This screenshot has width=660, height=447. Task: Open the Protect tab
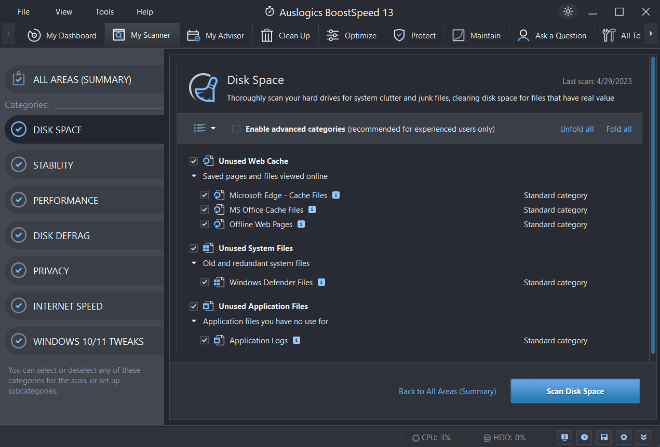pos(415,35)
